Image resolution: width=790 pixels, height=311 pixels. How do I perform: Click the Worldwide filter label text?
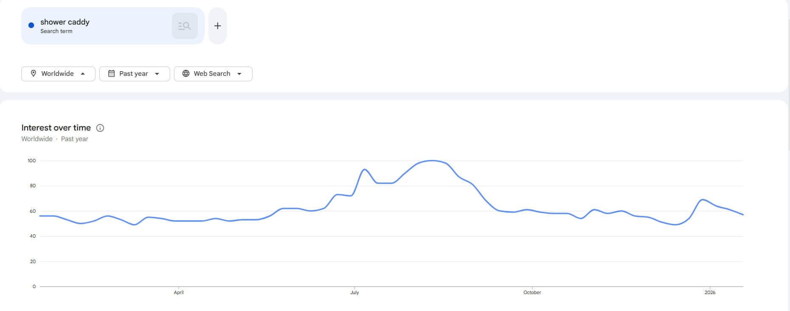[57, 74]
